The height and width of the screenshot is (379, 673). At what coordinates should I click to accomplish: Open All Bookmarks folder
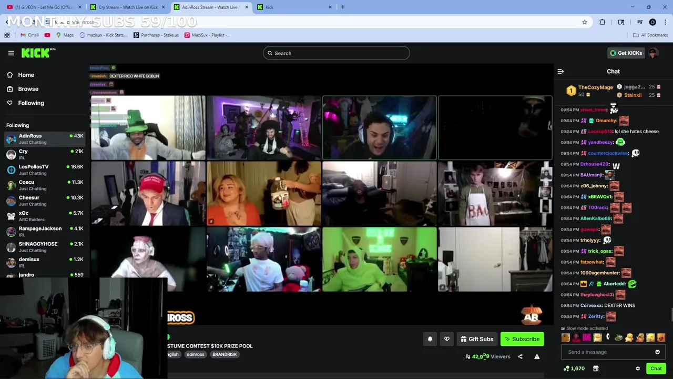(650, 35)
